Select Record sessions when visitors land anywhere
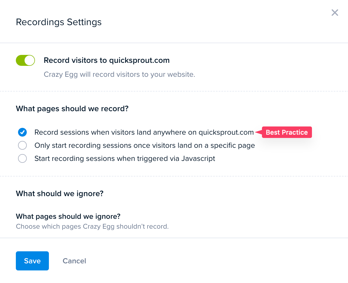The width and height of the screenshot is (348, 283). pyautogui.click(x=22, y=132)
